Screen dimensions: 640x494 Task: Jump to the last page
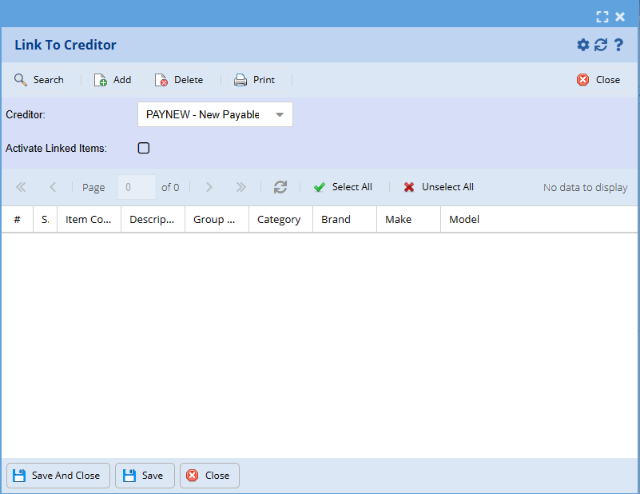[240, 187]
